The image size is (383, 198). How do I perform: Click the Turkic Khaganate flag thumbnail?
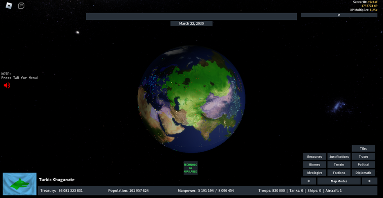click(x=20, y=184)
